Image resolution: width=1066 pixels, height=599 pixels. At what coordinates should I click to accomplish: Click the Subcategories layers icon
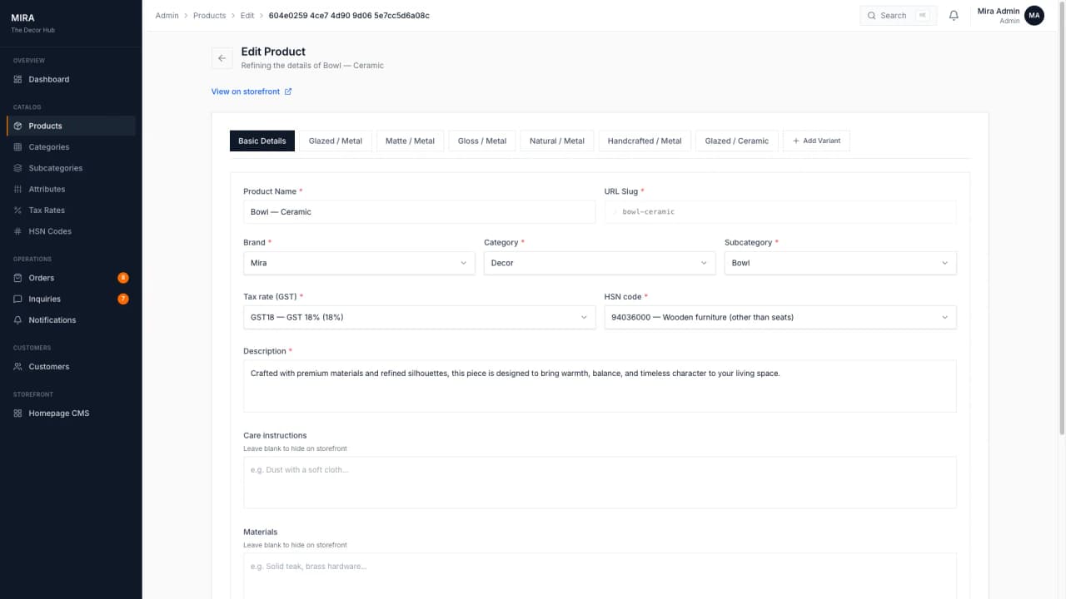pos(18,168)
